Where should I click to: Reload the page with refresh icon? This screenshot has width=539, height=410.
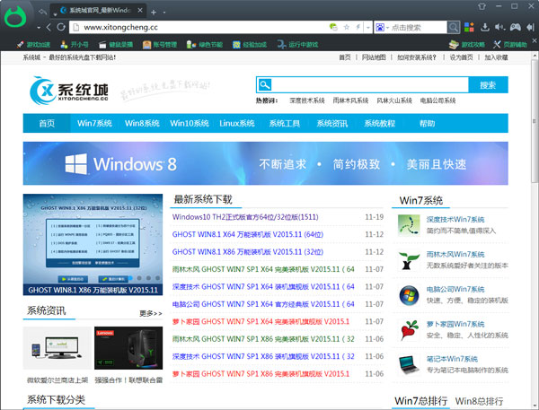[x=61, y=27]
